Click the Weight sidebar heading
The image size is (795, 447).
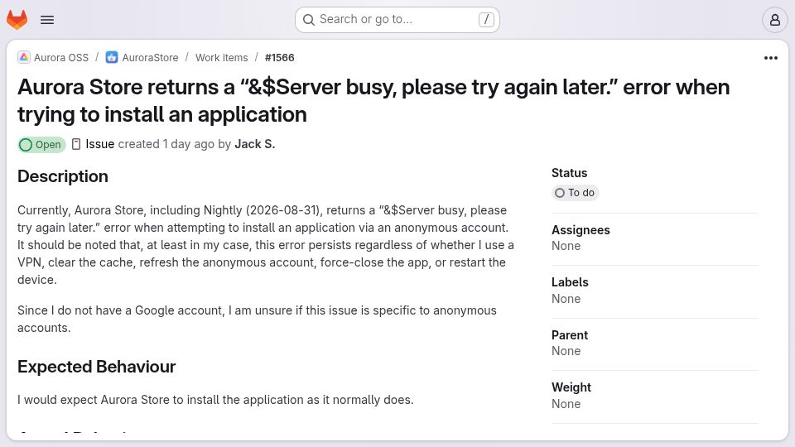point(571,387)
